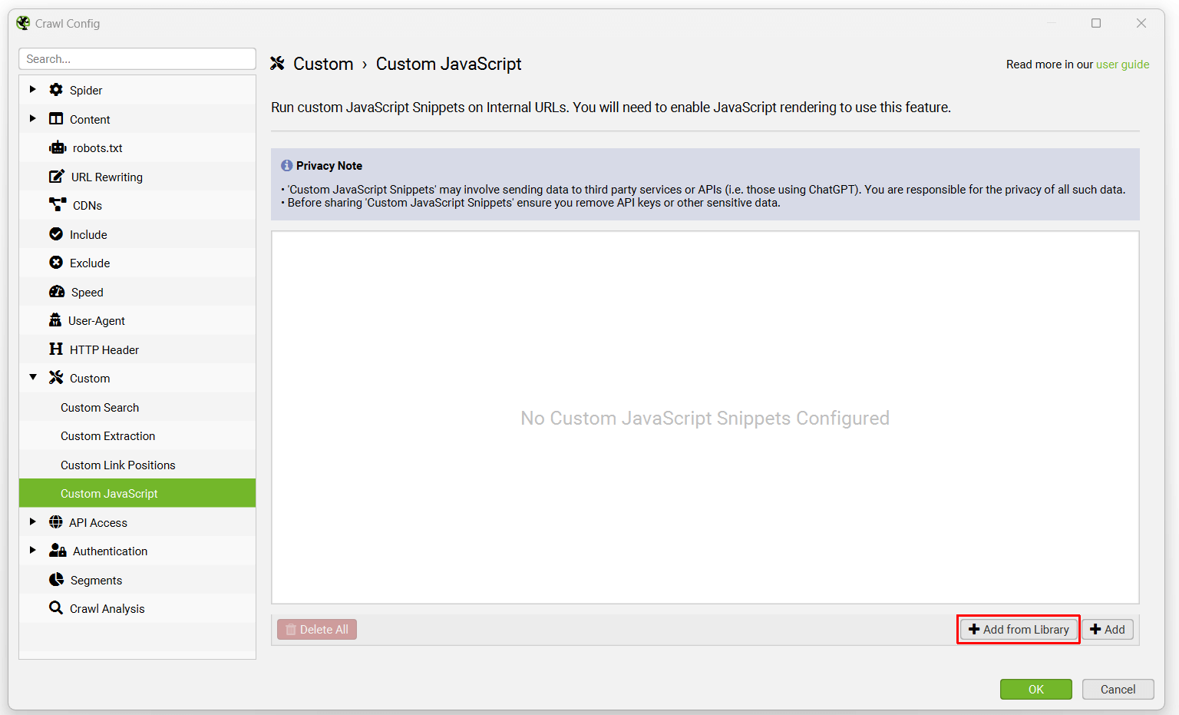
Task: Go to URL Rewriting settings
Action: click(x=137, y=177)
